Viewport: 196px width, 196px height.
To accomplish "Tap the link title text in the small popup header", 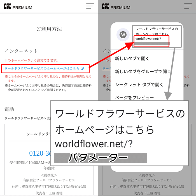I will tap(157, 31).
